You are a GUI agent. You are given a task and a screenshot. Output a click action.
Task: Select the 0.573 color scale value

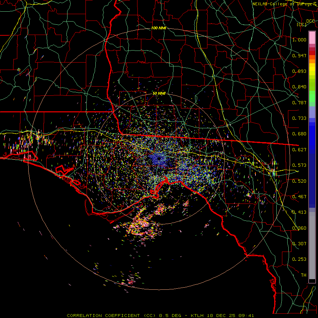pos(299,165)
